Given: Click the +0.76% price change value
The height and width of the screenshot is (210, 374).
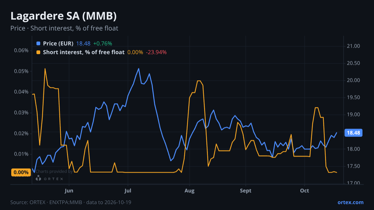Looking at the screenshot, I should 103,44.
